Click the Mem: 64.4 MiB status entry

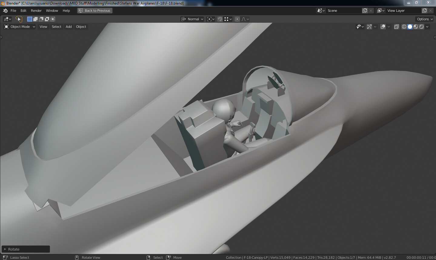369,258
